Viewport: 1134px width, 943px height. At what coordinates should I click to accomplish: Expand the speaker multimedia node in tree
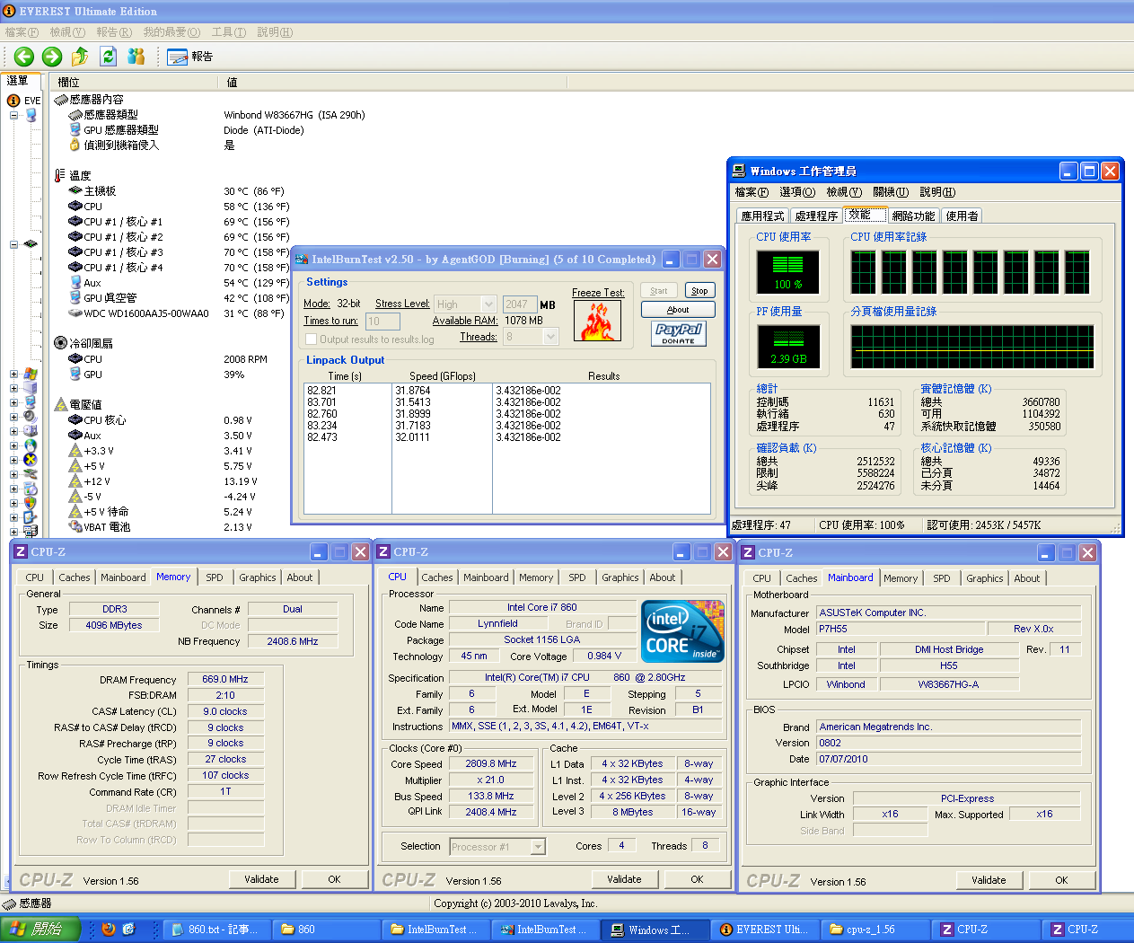(13, 418)
